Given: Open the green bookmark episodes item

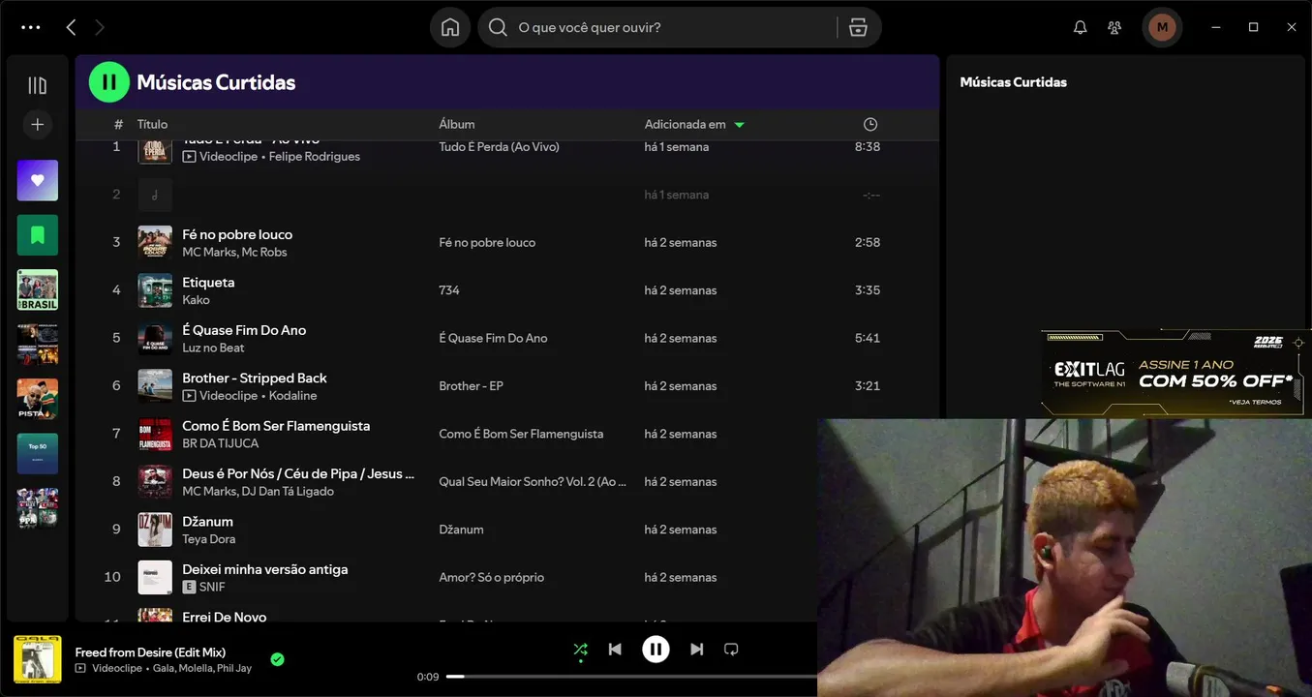Looking at the screenshot, I should point(38,234).
